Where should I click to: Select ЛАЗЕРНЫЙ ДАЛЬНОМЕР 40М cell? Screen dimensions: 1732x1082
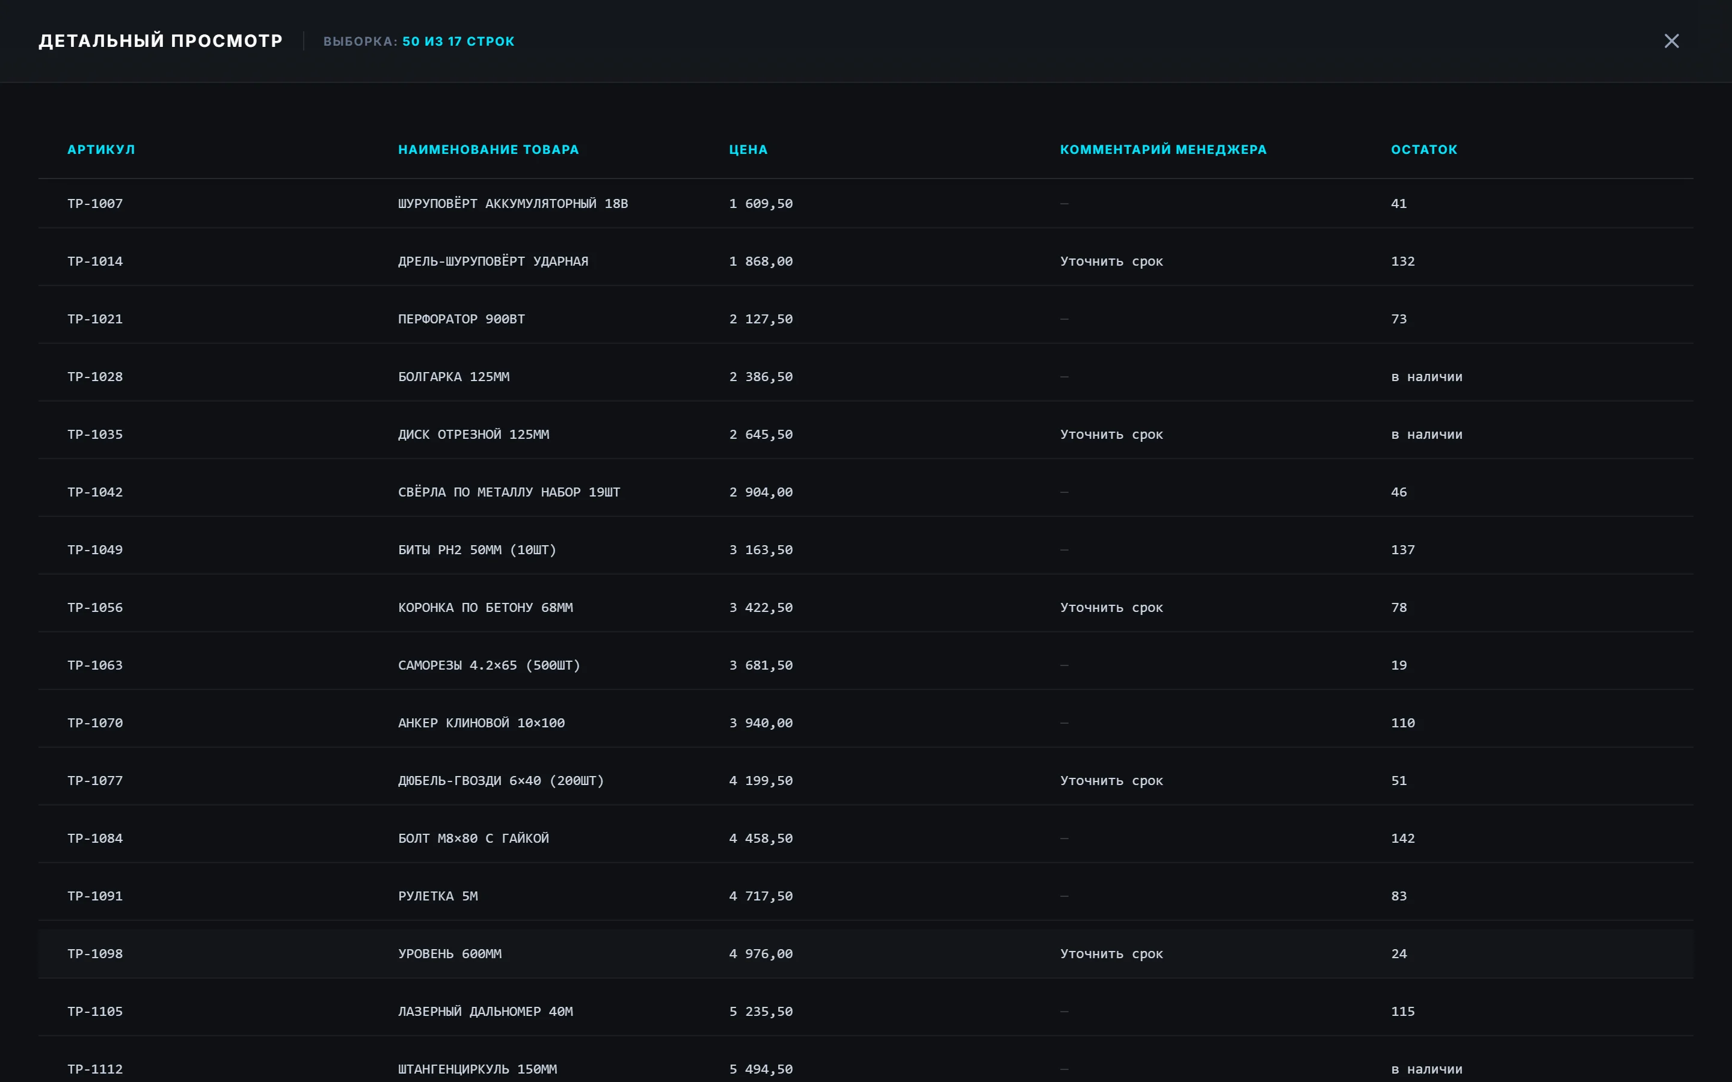click(485, 1012)
